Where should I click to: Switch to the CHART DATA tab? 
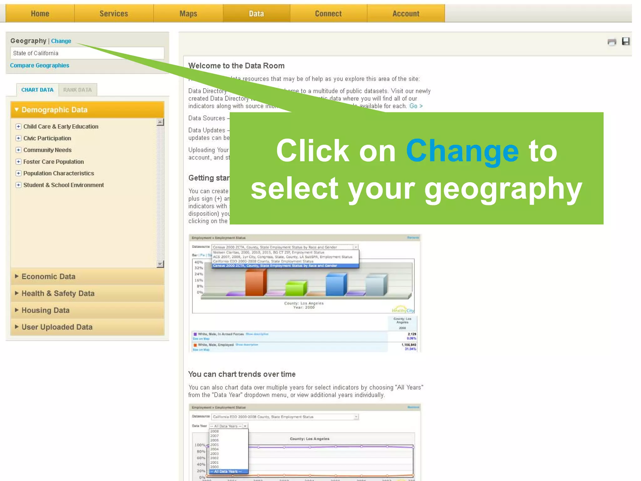[37, 90]
